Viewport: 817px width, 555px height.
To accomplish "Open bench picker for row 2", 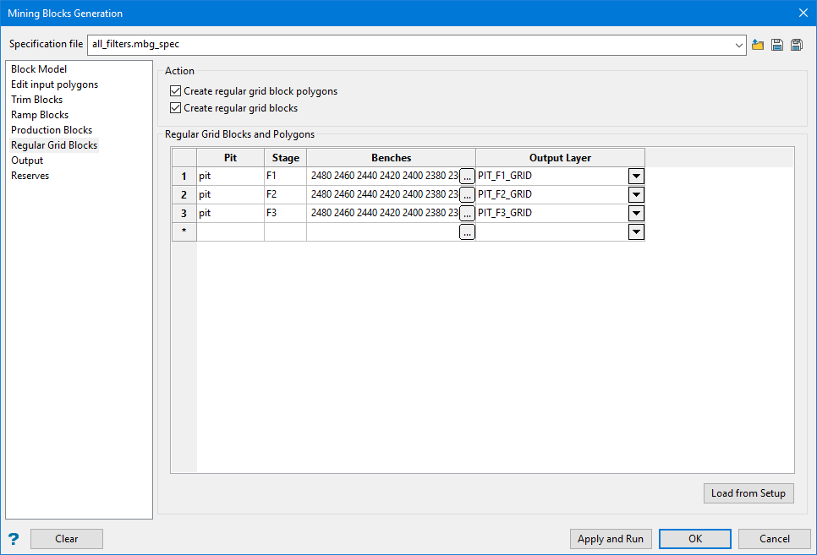I will [467, 195].
